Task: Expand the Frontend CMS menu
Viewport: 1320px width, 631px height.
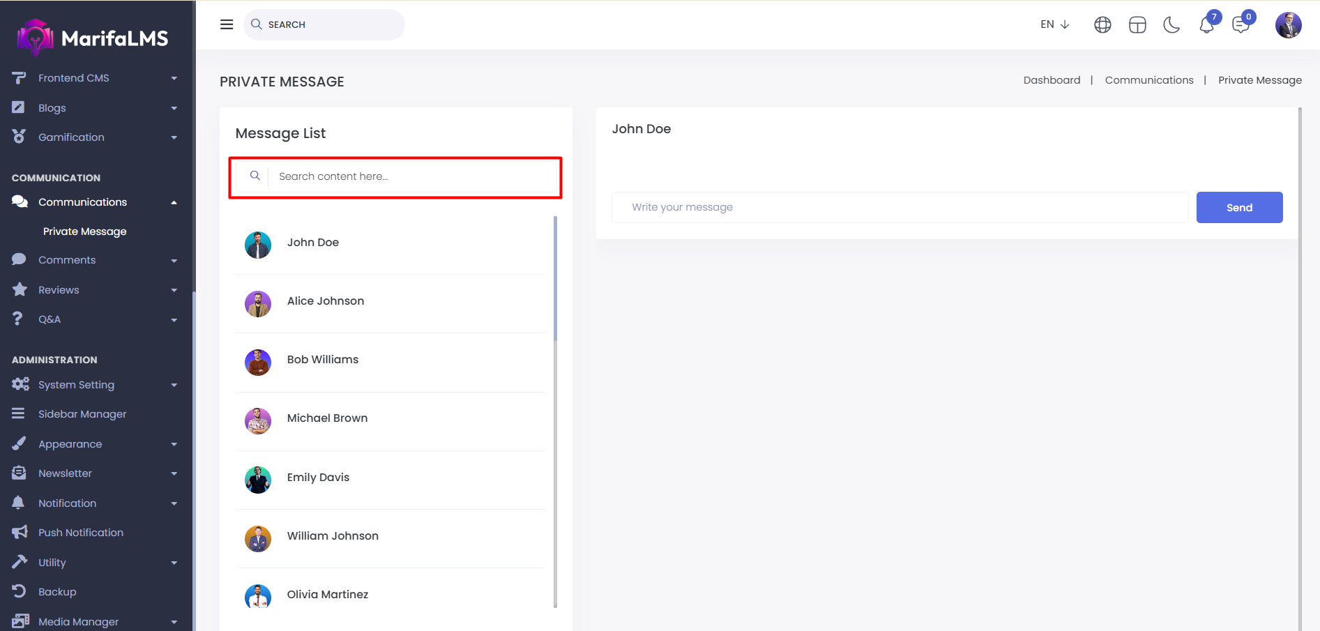Action: (x=94, y=78)
